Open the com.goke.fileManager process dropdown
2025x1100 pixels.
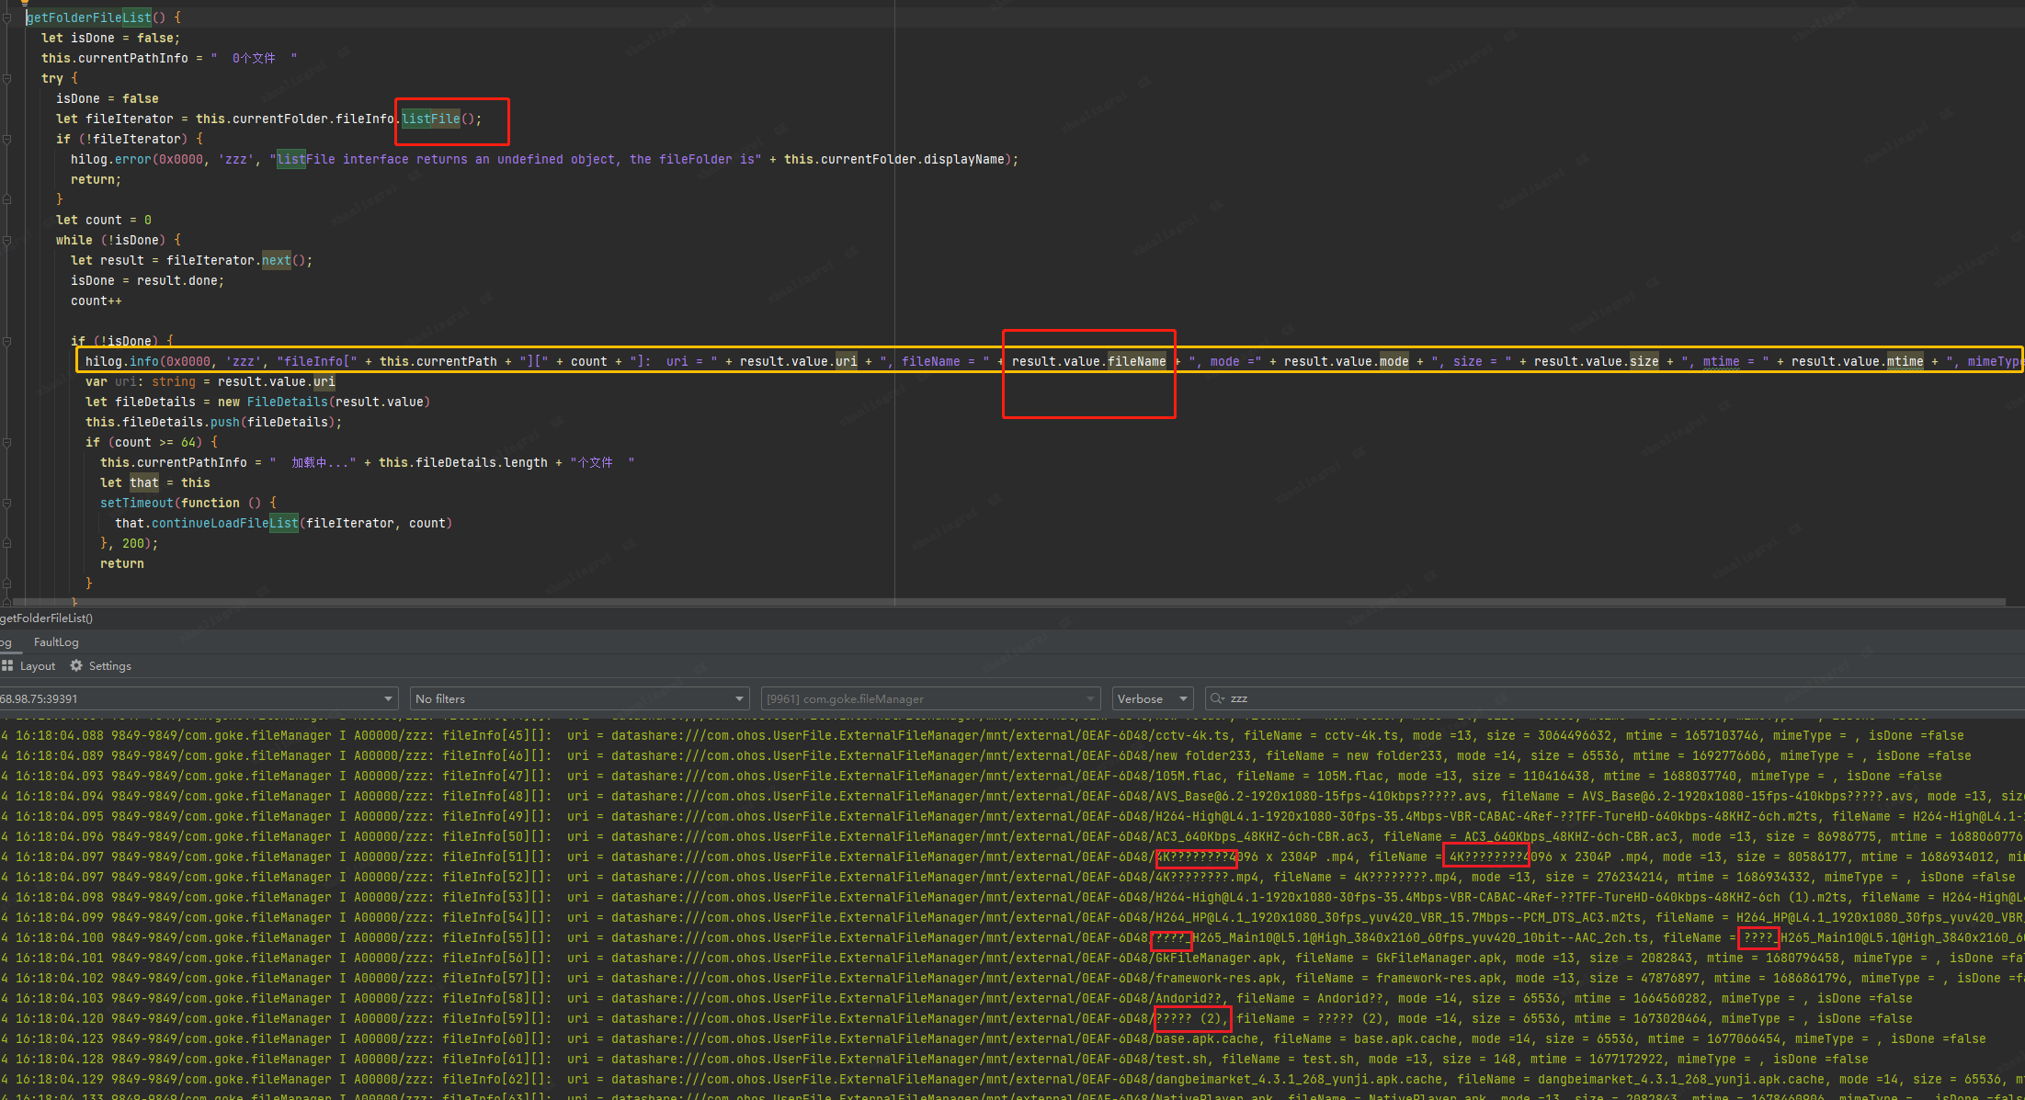(930, 698)
